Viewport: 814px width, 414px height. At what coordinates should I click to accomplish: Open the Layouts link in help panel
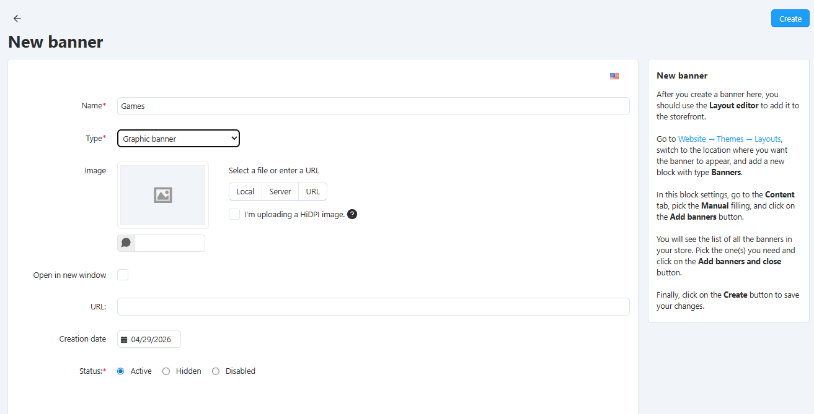[768, 139]
